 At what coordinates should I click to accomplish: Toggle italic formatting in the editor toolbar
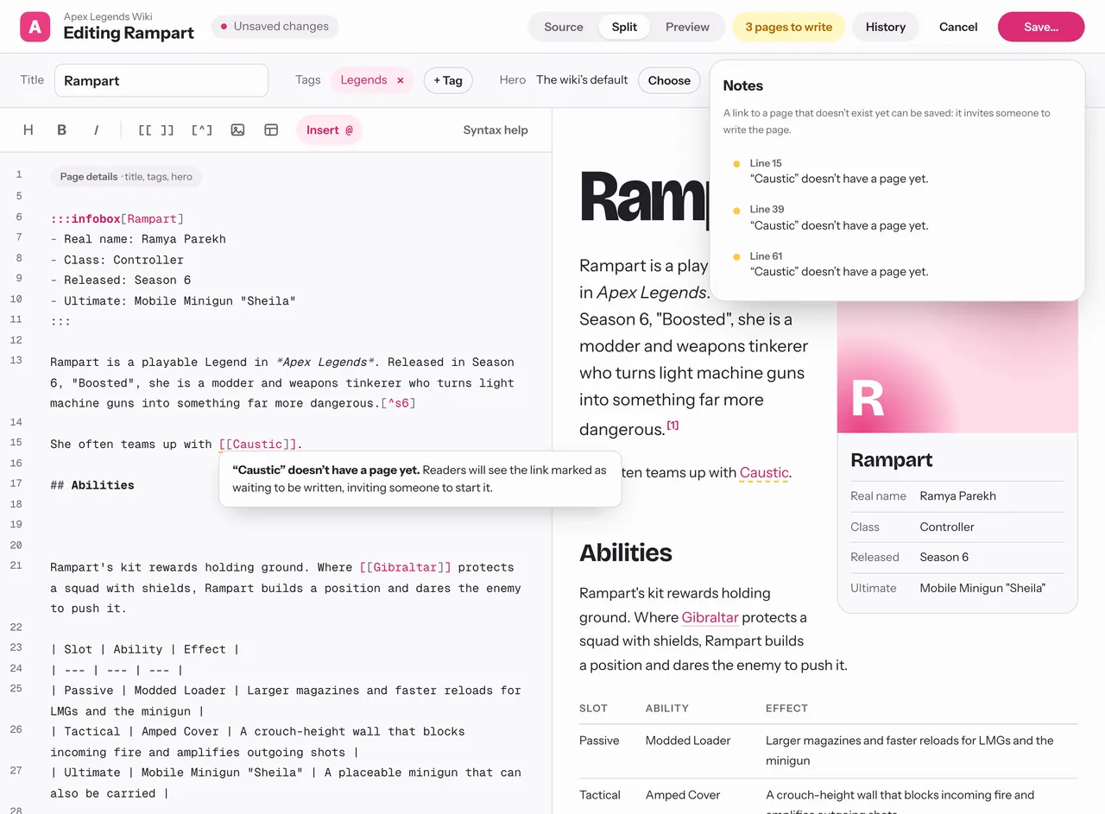pyautogui.click(x=96, y=130)
